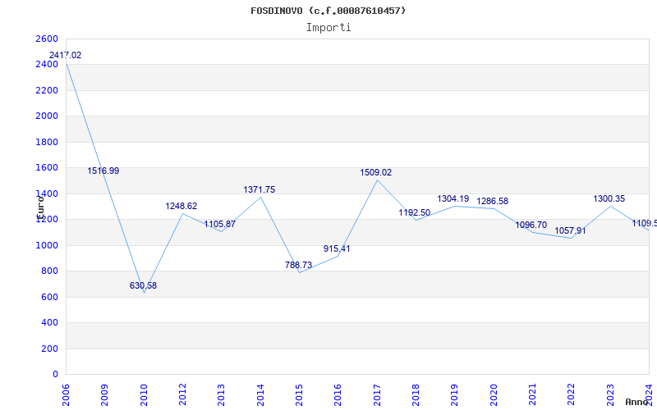Click the 1800 value on Y axis
This screenshot has width=657, height=410.
point(47,142)
